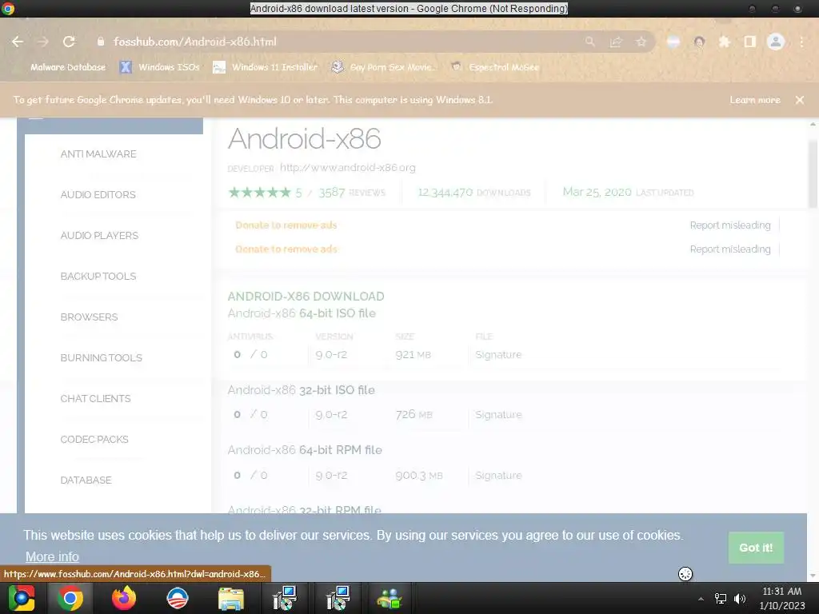Viewport: 819px width, 614px height.
Task: Open the Extensions puzzle icon
Action: tap(725, 42)
